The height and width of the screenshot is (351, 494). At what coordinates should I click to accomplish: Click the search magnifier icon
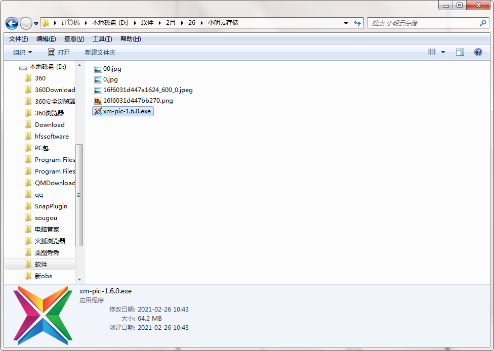click(x=483, y=23)
